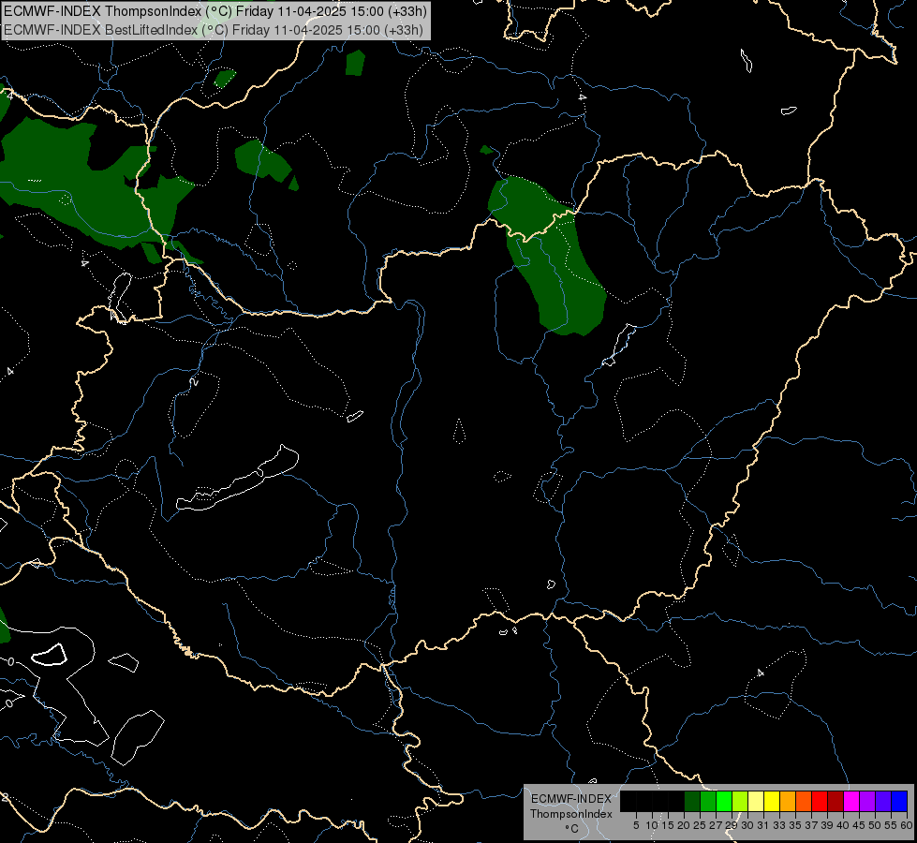Pick the blue 55–60 legend swatch
917x843 pixels.
click(899, 801)
